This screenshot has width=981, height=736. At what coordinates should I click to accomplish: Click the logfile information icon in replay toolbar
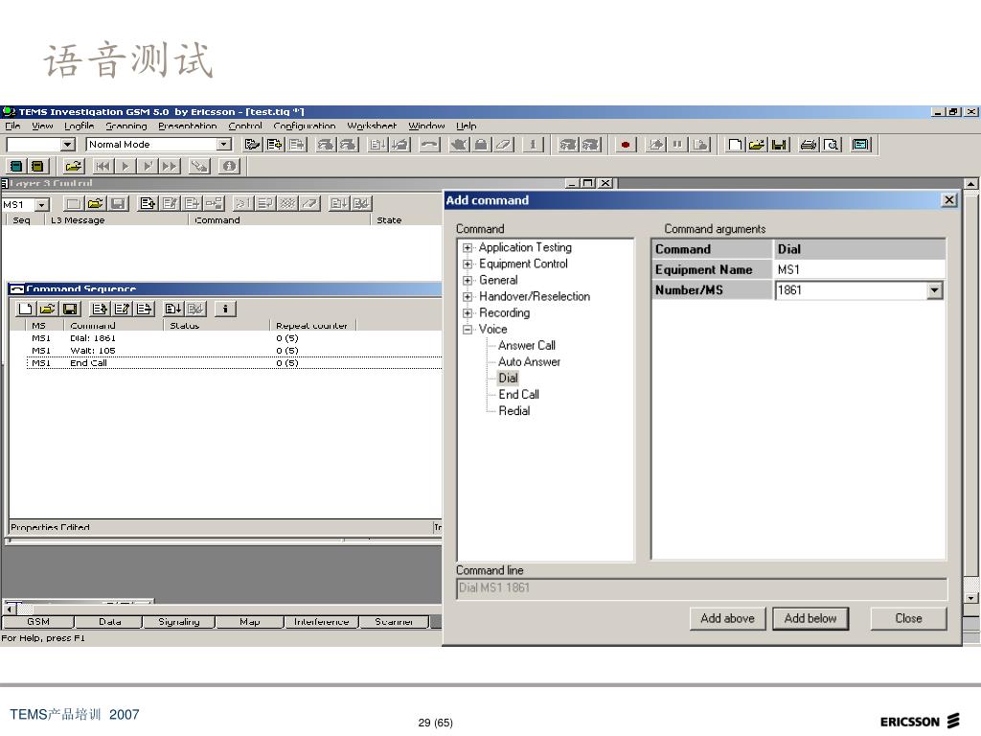230,166
